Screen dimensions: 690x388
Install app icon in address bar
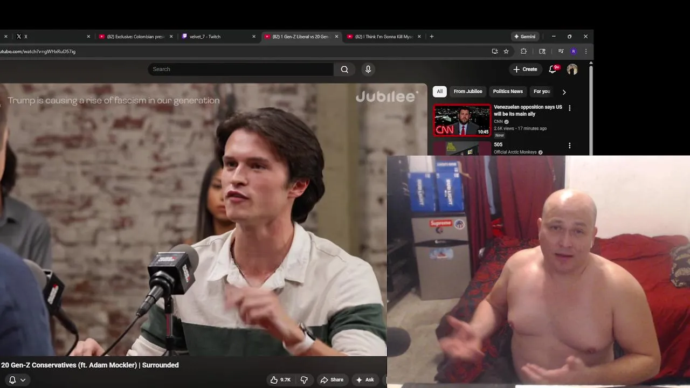tap(495, 51)
